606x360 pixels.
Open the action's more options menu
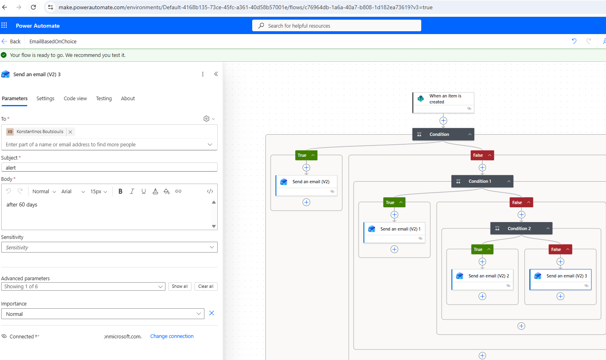click(203, 74)
